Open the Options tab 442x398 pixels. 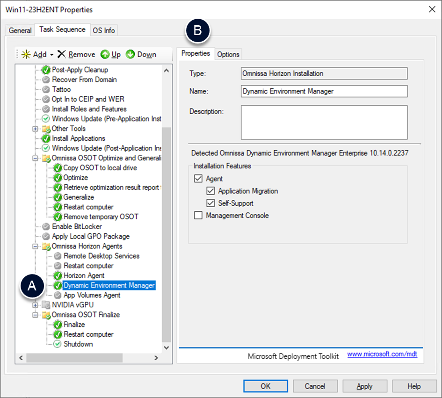click(228, 54)
